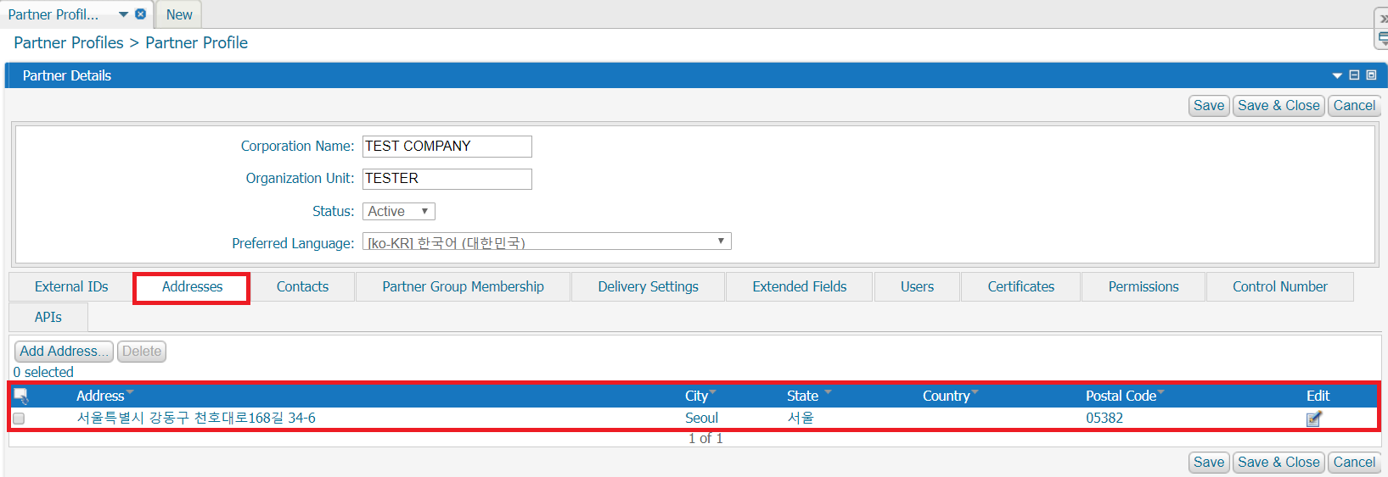1388x477 pixels.
Task: Select the Addresses tab
Action: click(192, 287)
